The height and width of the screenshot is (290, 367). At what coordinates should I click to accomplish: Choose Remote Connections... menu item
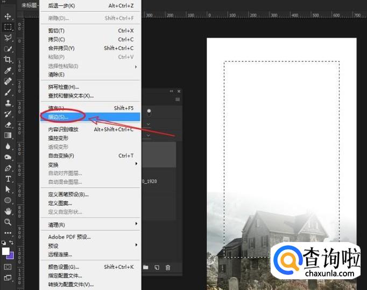(90, 254)
